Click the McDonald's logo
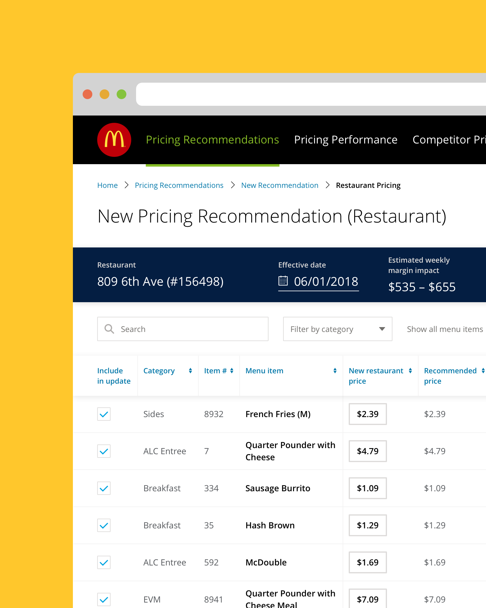This screenshot has height=608, width=486. [114, 139]
